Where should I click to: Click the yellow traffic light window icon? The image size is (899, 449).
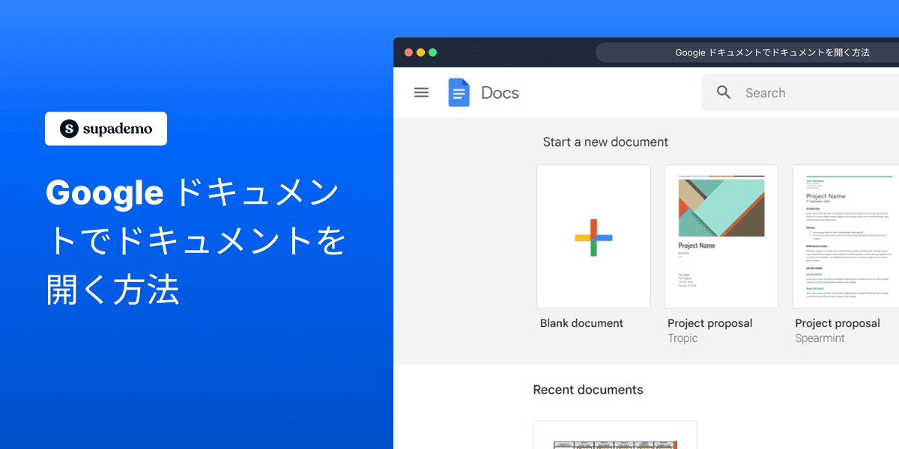click(x=420, y=52)
